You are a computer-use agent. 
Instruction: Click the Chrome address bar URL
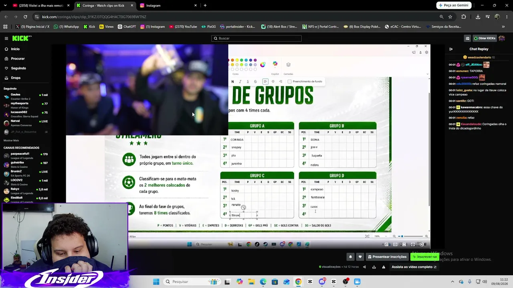tap(94, 17)
